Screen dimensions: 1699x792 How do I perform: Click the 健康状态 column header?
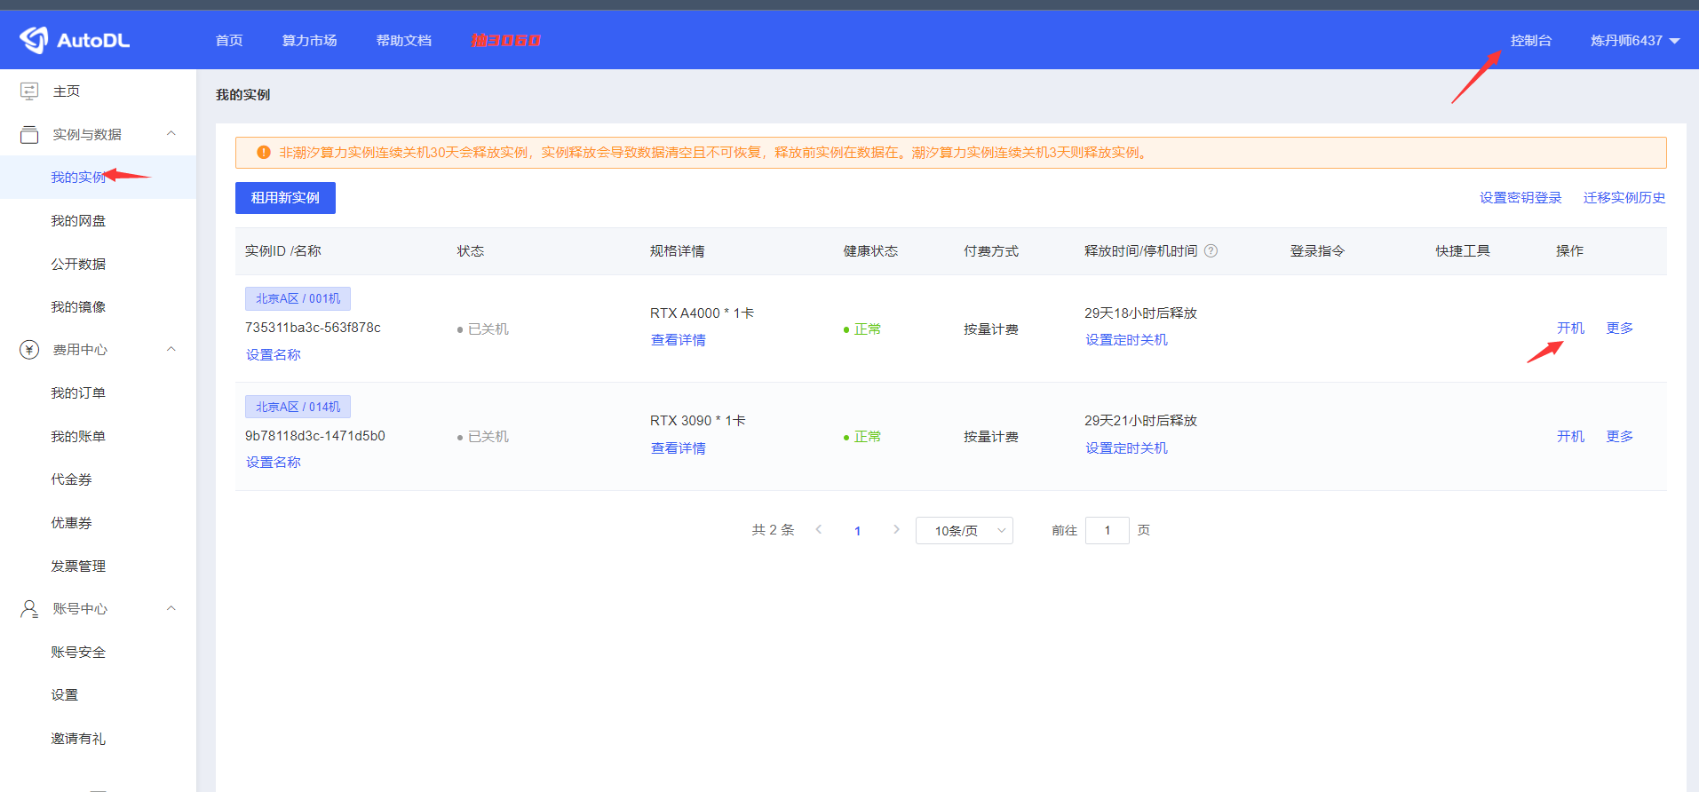[x=870, y=251]
